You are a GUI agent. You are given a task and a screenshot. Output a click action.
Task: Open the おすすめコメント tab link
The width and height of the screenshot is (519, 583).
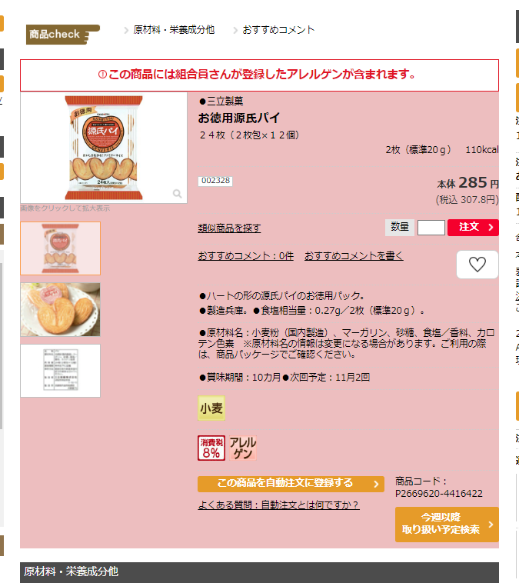pyautogui.click(x=278, y=30)
